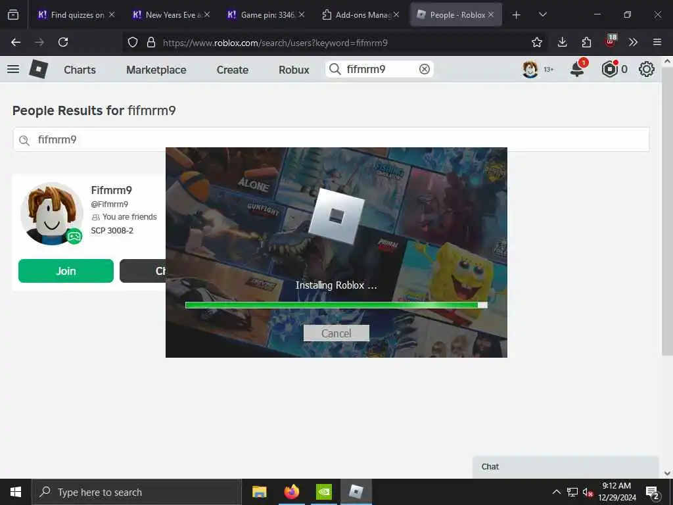Open Firefox from the taskbar
Image resolution: width=673 pixels, height=505 pixels.
pyautogui.click(x=291, y=492)
